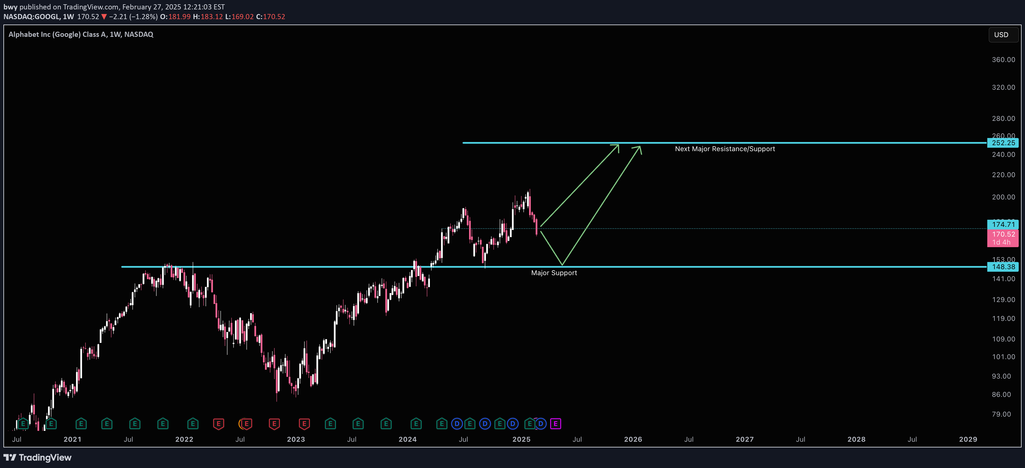The width and height of the screenshot is (1025, 468).
Task: Click the rightmost blue dividend D marker
Action: click(x=540, y=424)
